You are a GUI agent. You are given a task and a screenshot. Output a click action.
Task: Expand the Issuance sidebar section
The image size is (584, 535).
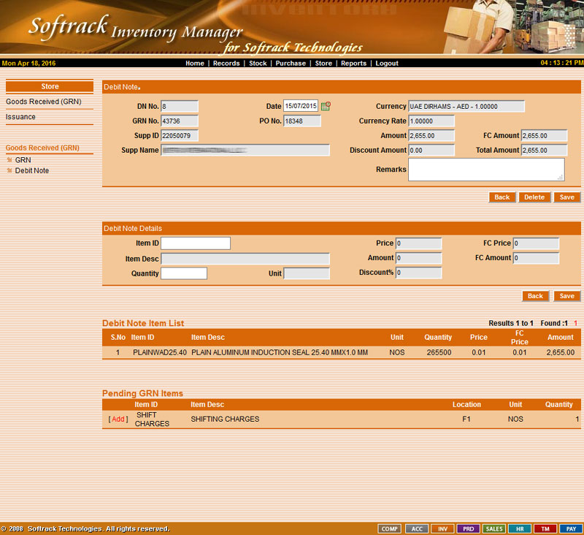[20, 117]
